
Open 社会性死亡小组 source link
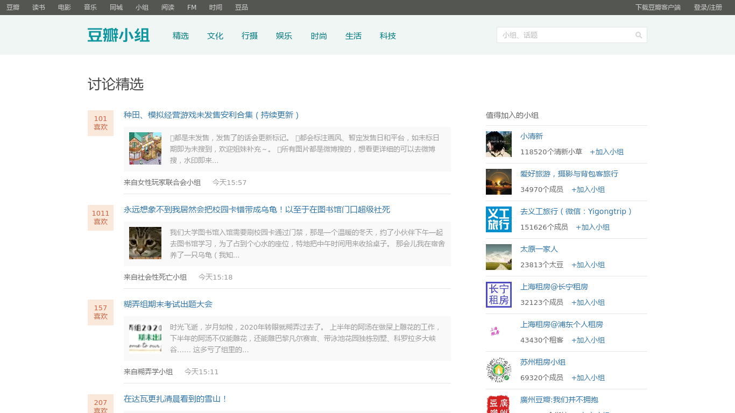[x=162, y=277]
